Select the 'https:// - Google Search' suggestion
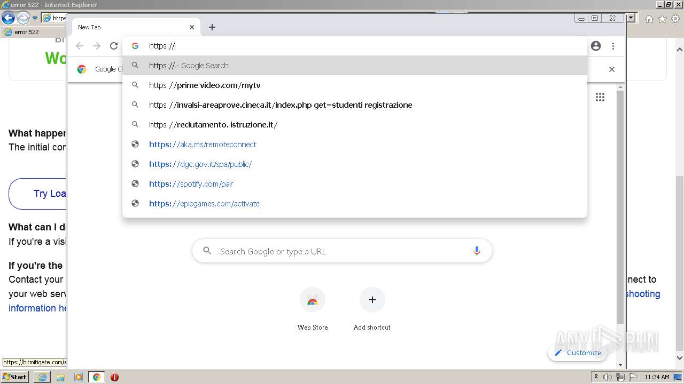This screenshot has height=384, width=684. 355,66
